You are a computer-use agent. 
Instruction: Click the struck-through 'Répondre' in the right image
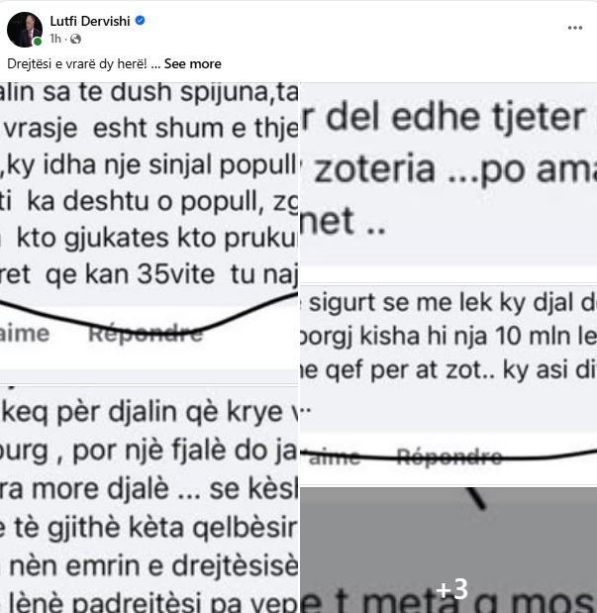(449, 457)
